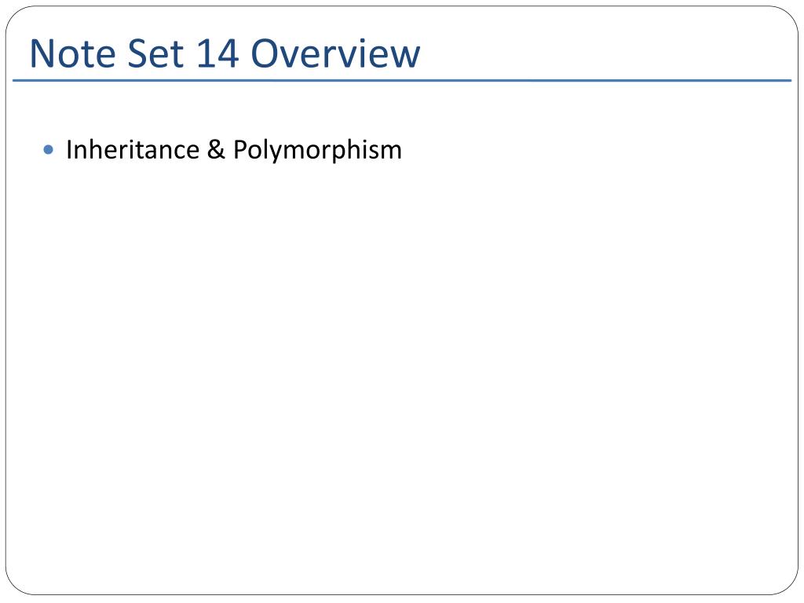Click the blue horizontal line under title
The width and height of the screenshot is (804, 603).
[x=402, y=81]
